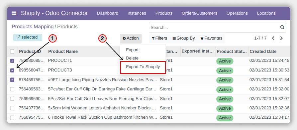Viewport: 297px width, 130px height.
Task: Click product ID 878459755…
Action: (32, 80)
